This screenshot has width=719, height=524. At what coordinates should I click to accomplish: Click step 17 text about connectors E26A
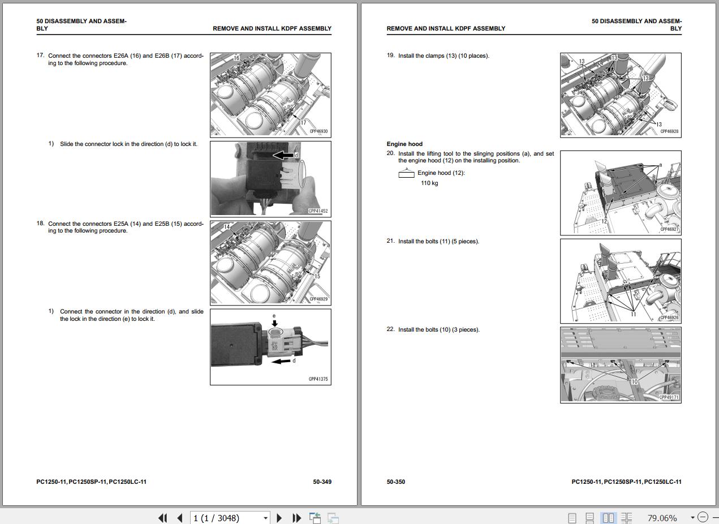126,59
